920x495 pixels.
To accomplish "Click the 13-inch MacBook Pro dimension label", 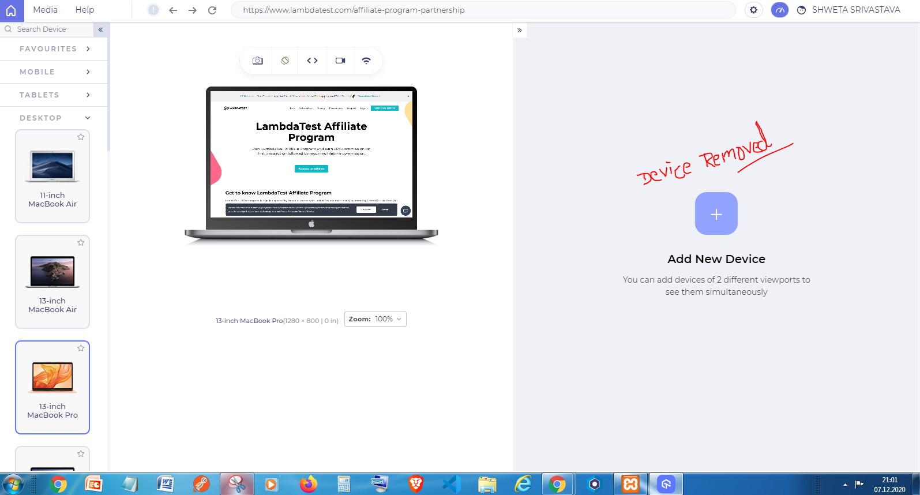I will click(x=277, y=321).
